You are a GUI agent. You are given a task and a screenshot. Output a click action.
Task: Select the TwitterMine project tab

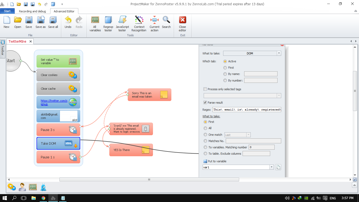point(17,42)
